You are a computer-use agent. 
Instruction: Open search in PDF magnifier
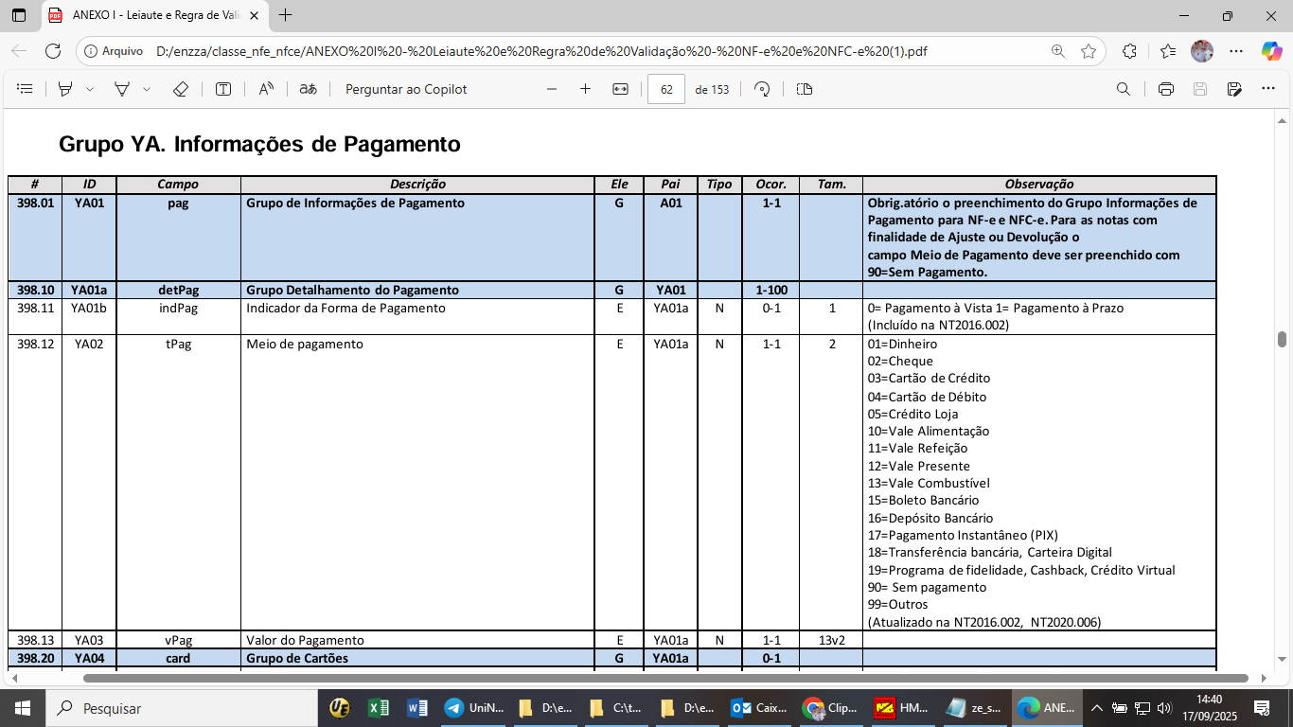click(1124, 89)
